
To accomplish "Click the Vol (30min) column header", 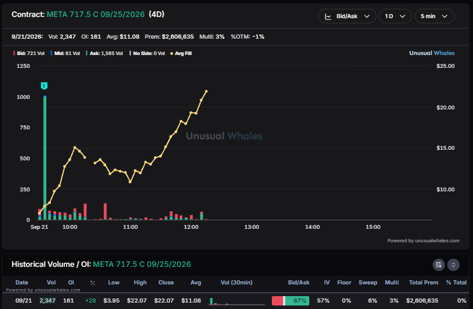I will click(x=236, y=283).
